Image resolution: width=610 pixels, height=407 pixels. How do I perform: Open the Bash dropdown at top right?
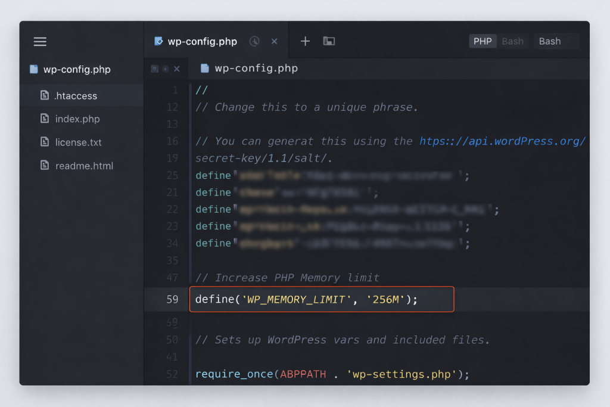coord(557,41)
